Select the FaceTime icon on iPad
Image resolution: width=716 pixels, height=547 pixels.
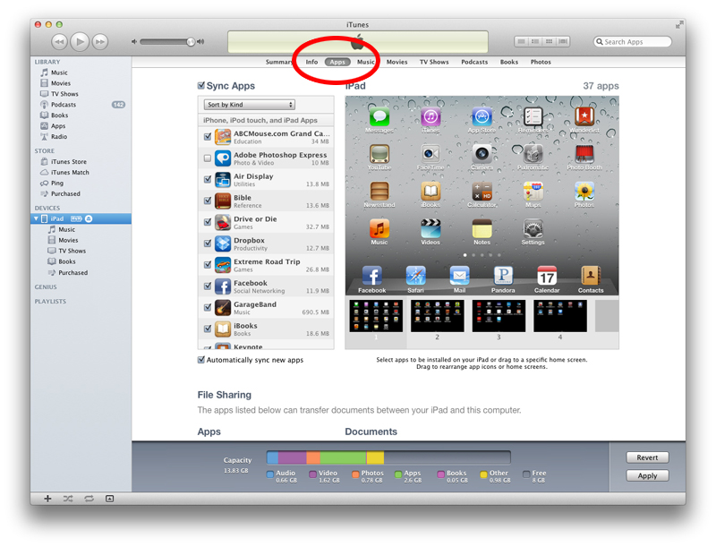coord(430,154)
